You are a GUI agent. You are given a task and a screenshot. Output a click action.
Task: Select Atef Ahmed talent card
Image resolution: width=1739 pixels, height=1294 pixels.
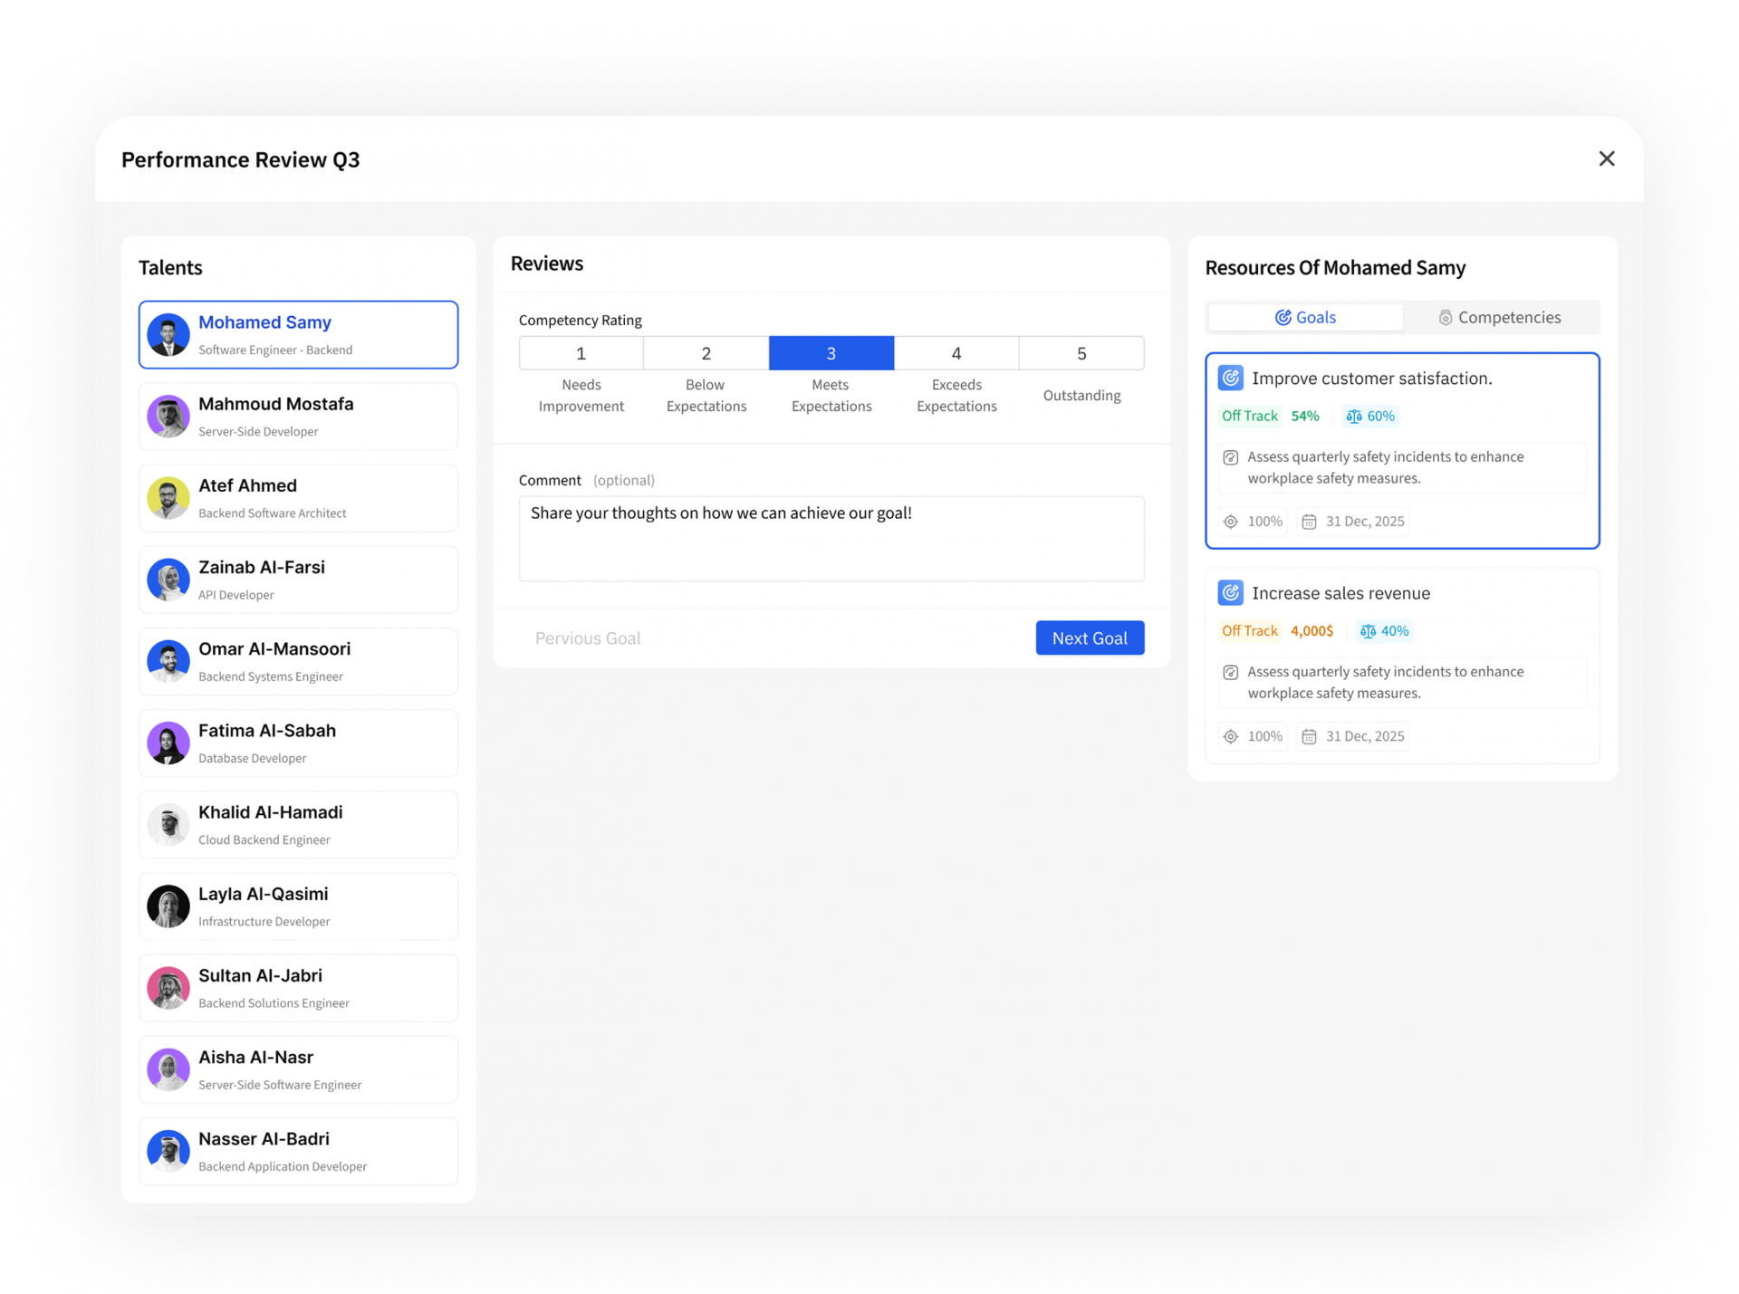(298, 497)
